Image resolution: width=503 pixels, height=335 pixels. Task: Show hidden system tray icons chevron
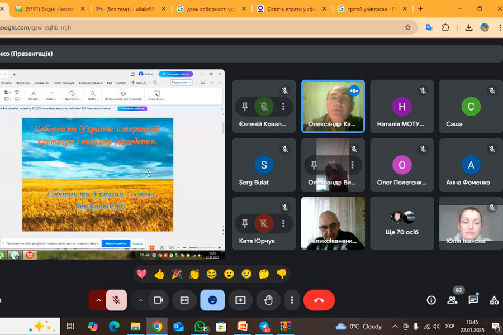point(395,326)
